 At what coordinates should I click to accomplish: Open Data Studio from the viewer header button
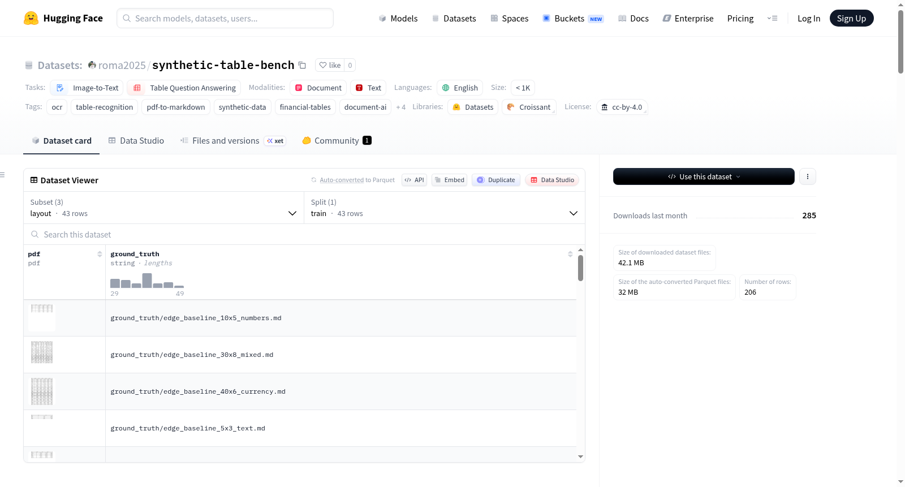click(x=552, y=180)
